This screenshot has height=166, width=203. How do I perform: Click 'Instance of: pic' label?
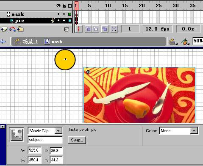click(83, 130)
